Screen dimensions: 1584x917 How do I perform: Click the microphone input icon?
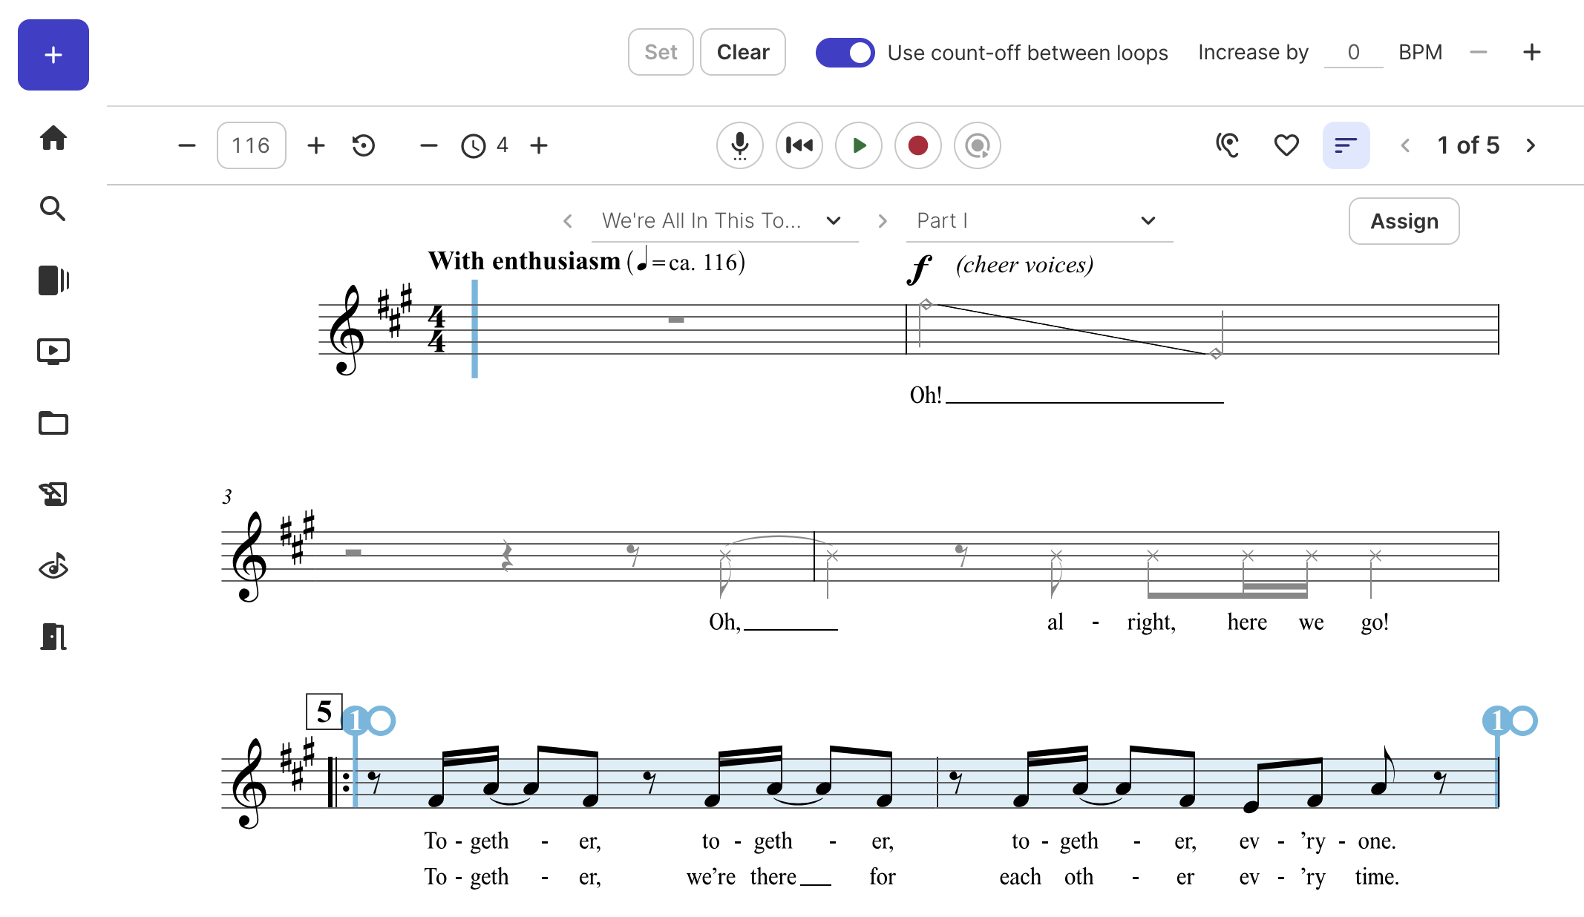tap(739, 145)
